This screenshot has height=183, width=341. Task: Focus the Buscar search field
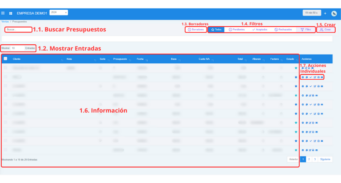(x=18, y=30)
